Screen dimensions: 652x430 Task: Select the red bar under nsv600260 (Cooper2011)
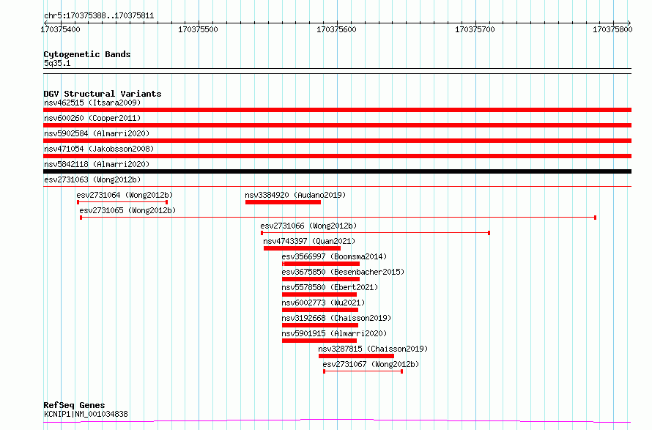(337, 125)
